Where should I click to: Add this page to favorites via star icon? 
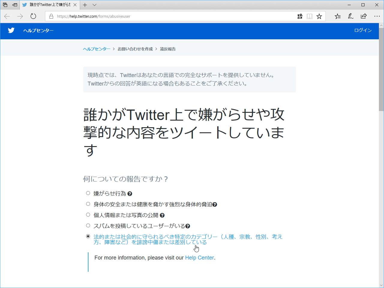pos(319,16)
